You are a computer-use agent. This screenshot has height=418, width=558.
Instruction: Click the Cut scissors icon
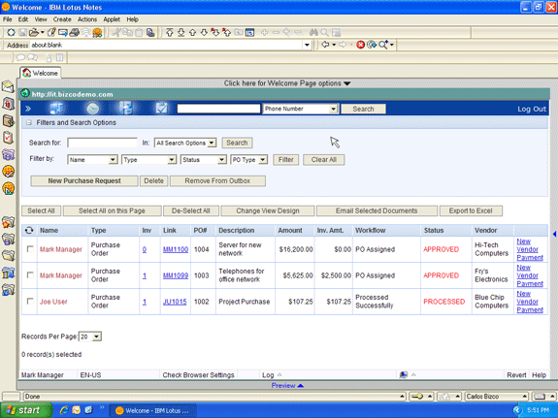click(116, 33)
